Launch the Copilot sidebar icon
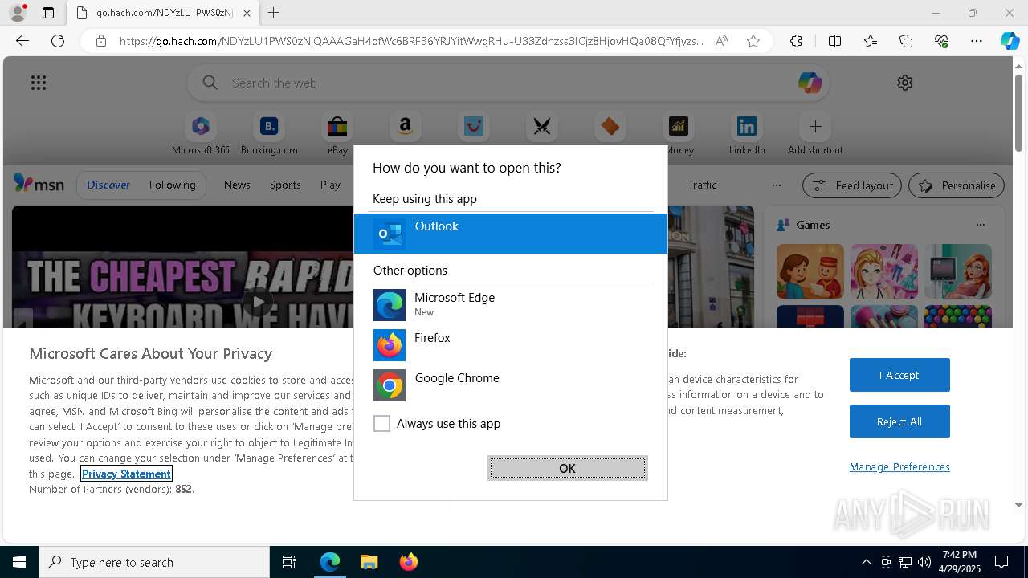 click(1010, 41)
